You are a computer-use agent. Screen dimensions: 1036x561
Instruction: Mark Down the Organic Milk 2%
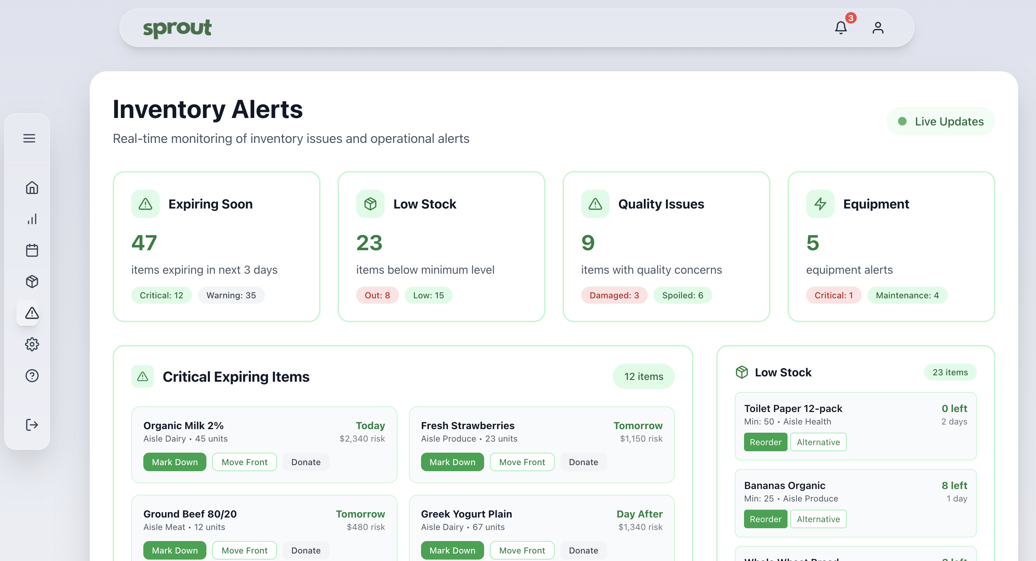pyautogui.click(x=175, y=462)
